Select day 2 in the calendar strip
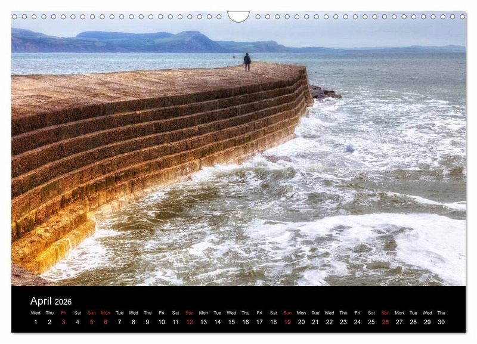Screen dimensions: 477x344 (49, 322)
